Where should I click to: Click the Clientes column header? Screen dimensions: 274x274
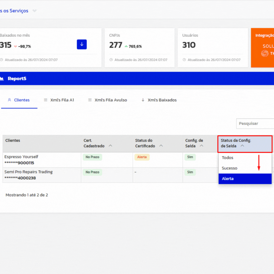point(13,140)
